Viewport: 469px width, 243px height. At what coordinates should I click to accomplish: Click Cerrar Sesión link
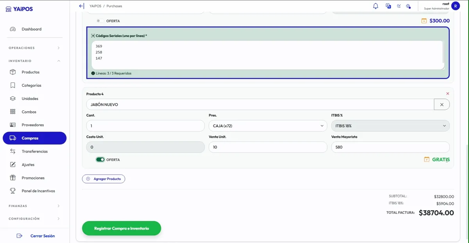(x=43, y=236)
